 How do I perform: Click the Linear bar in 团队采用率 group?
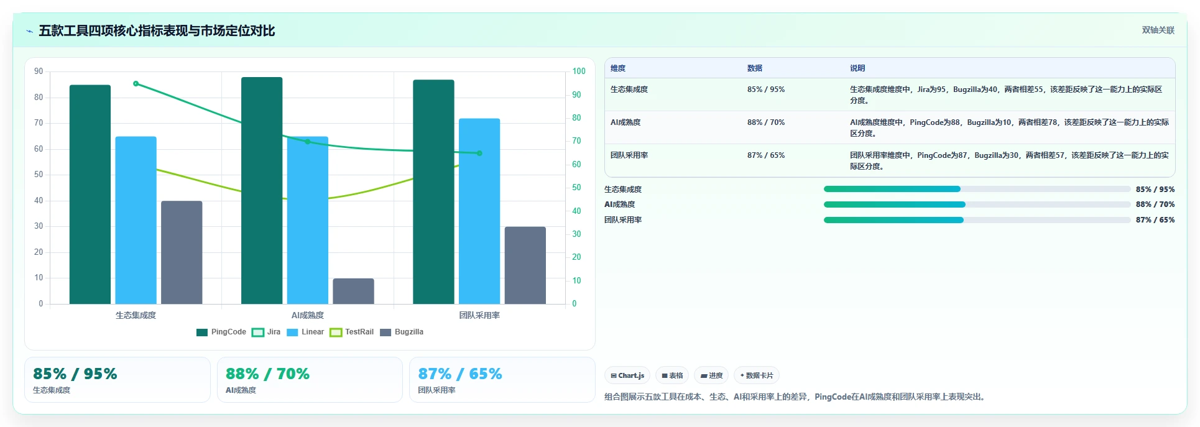[x=479, y=211]
